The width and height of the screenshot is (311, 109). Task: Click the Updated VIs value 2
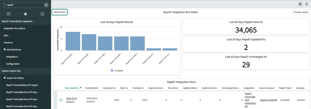[x=246, y=47]
